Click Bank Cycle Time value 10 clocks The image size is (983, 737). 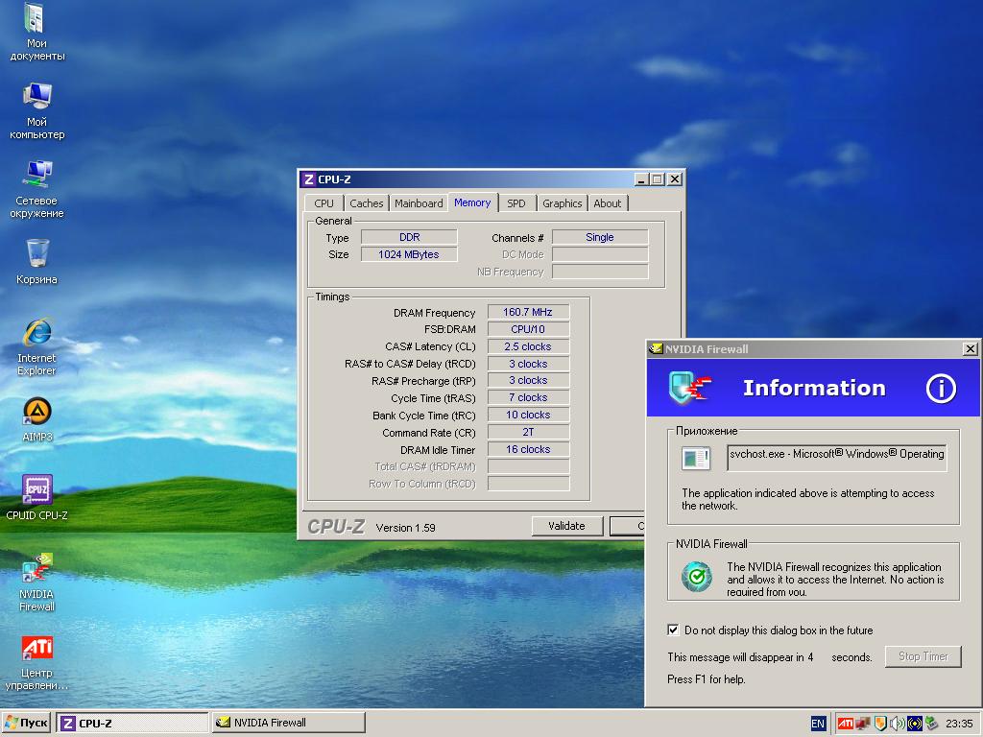529,415
